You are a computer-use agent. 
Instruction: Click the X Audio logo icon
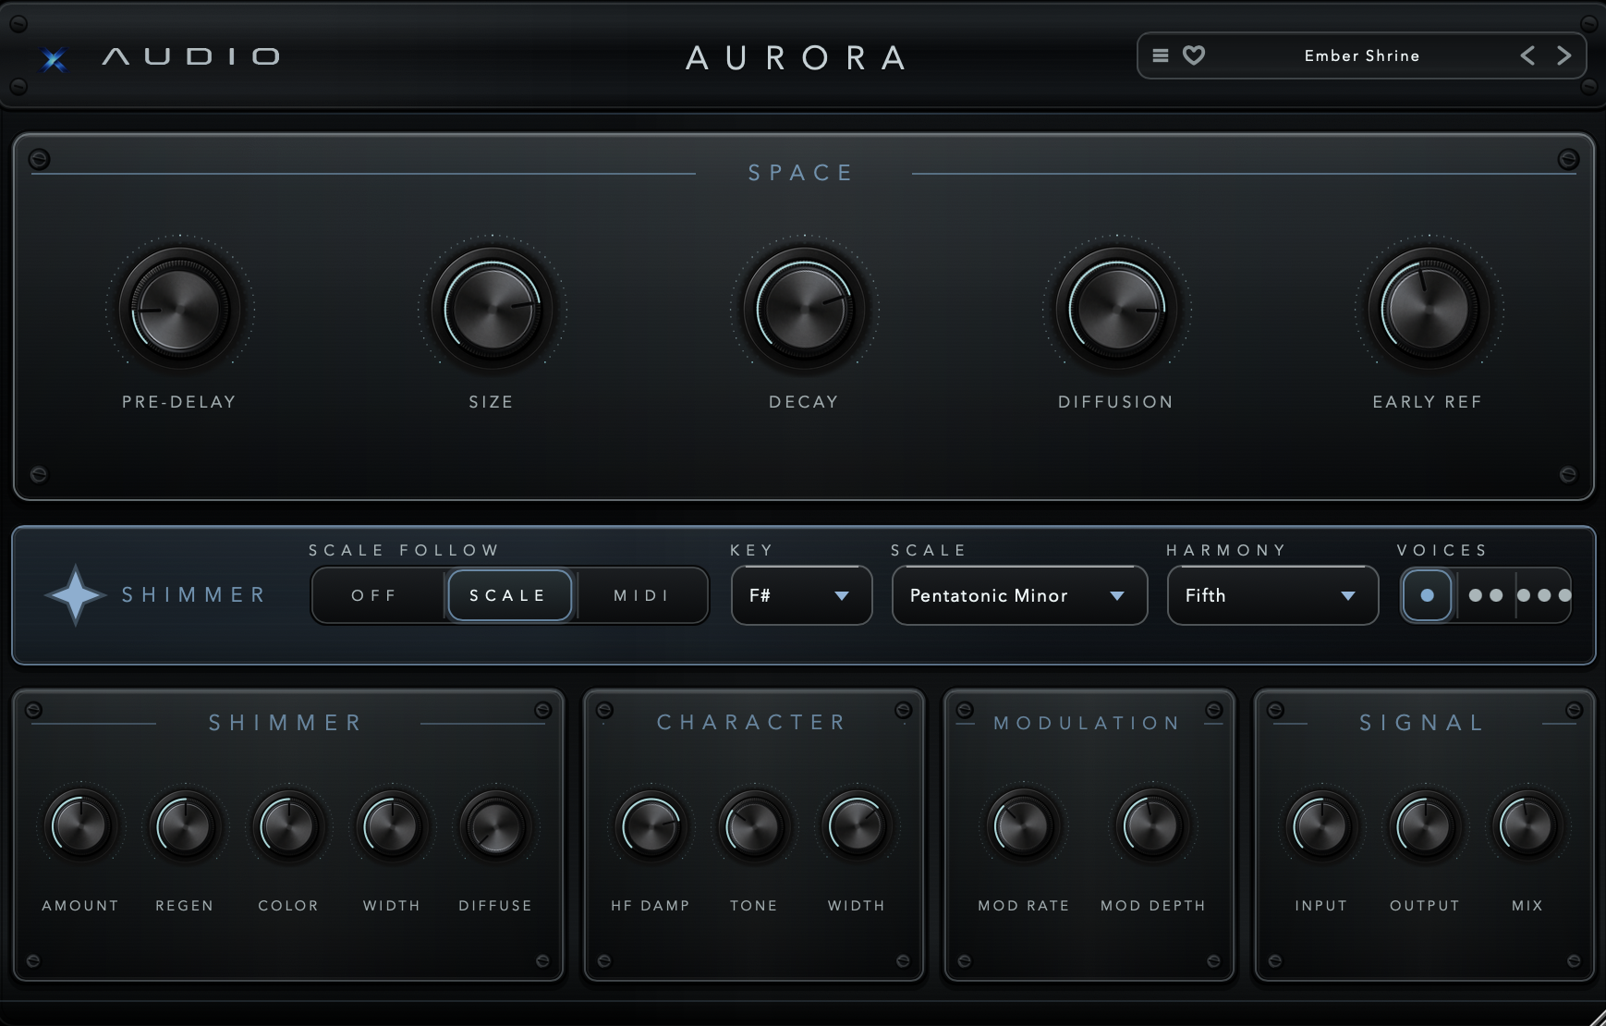(55, 60)
